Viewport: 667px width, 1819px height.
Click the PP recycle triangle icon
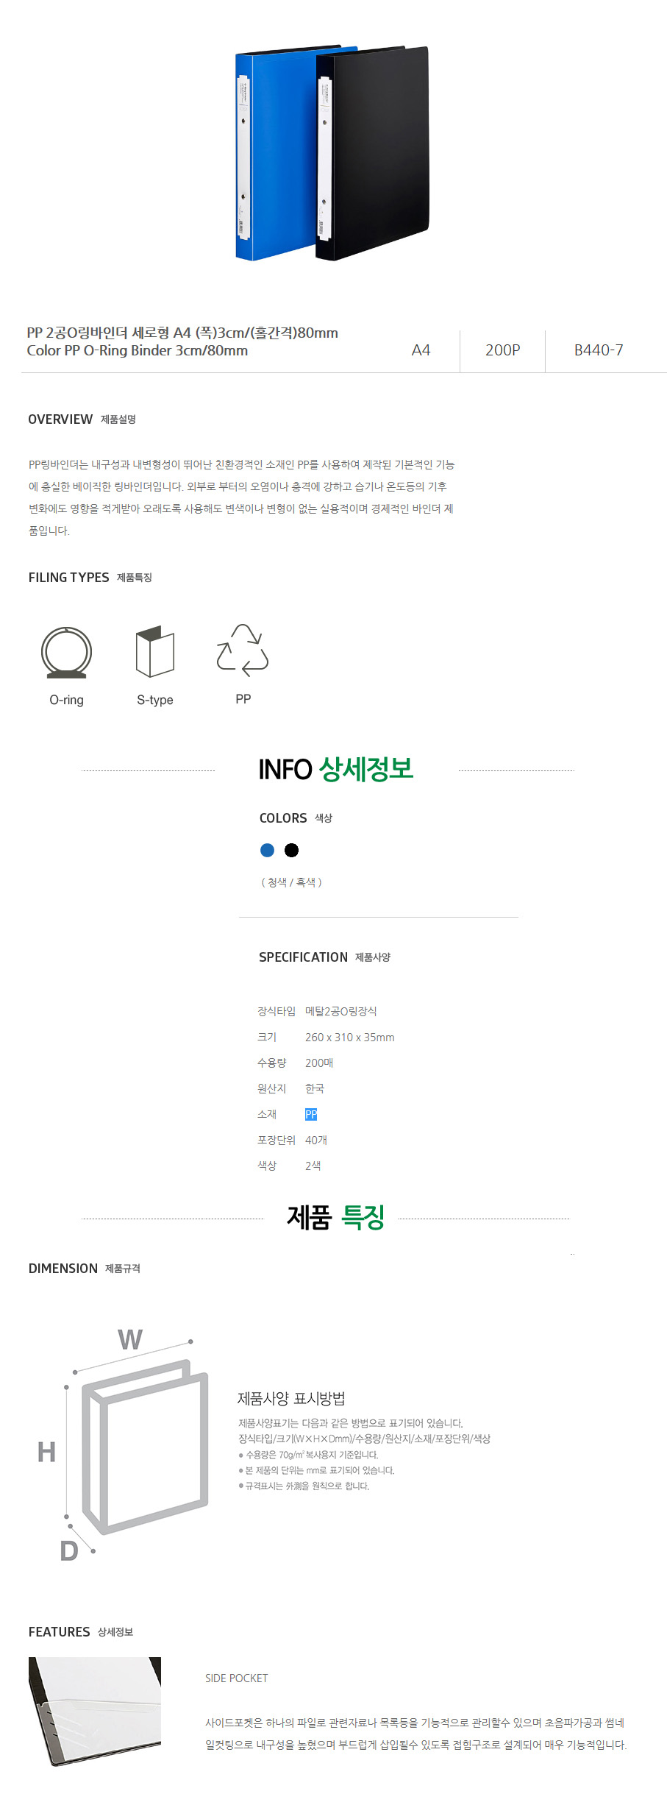[x=243, y=650]
